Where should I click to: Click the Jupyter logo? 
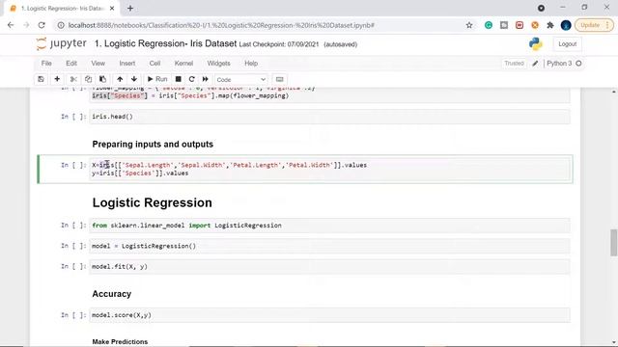(x=61, y=43)
